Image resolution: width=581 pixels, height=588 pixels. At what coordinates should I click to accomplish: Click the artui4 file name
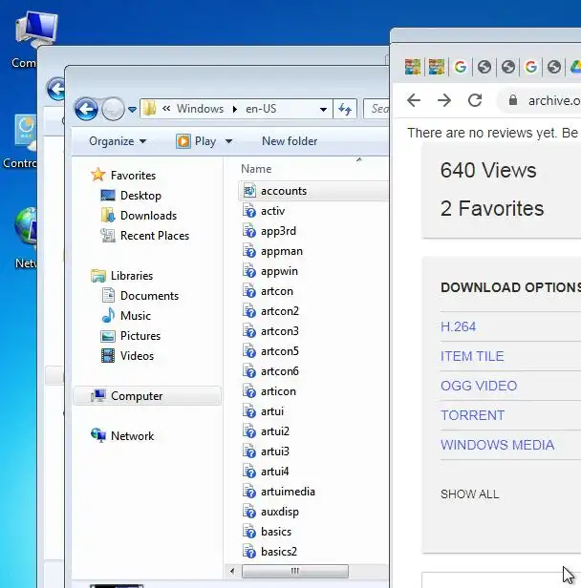[x=275, y=472]
